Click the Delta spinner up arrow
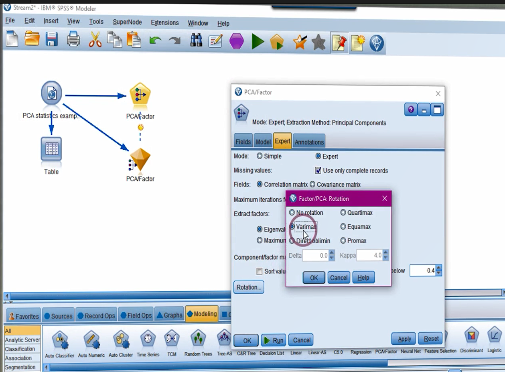Image resolution: width=505 pixels, height=372 pixels. (x=332, y=253)
